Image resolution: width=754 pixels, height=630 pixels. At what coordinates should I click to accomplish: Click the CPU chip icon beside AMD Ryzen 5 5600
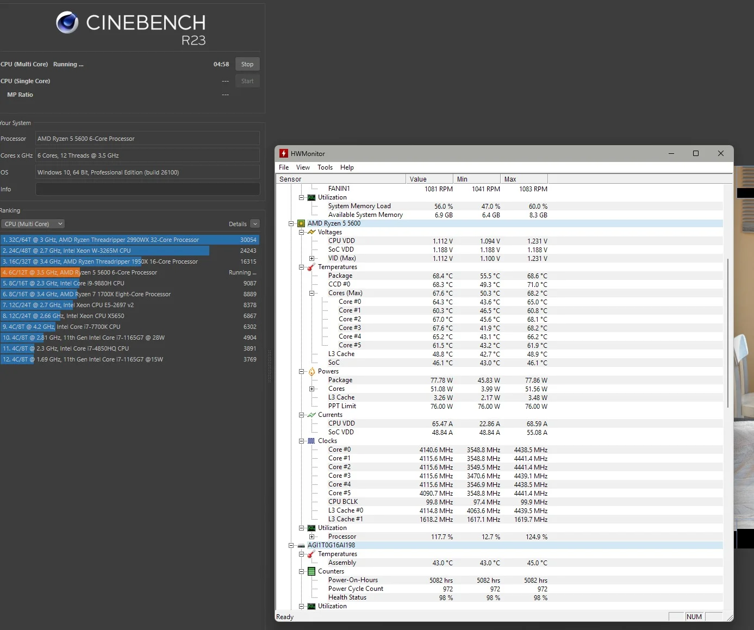(301, 223)
